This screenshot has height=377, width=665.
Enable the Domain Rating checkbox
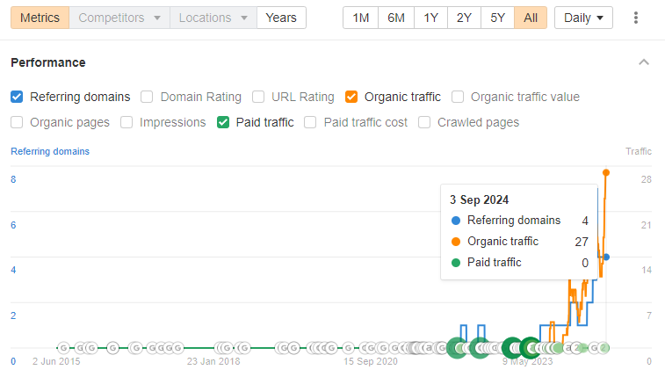tap(147, 97)
